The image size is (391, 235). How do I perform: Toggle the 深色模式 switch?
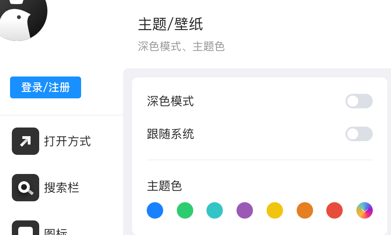(x=359, y=101)
